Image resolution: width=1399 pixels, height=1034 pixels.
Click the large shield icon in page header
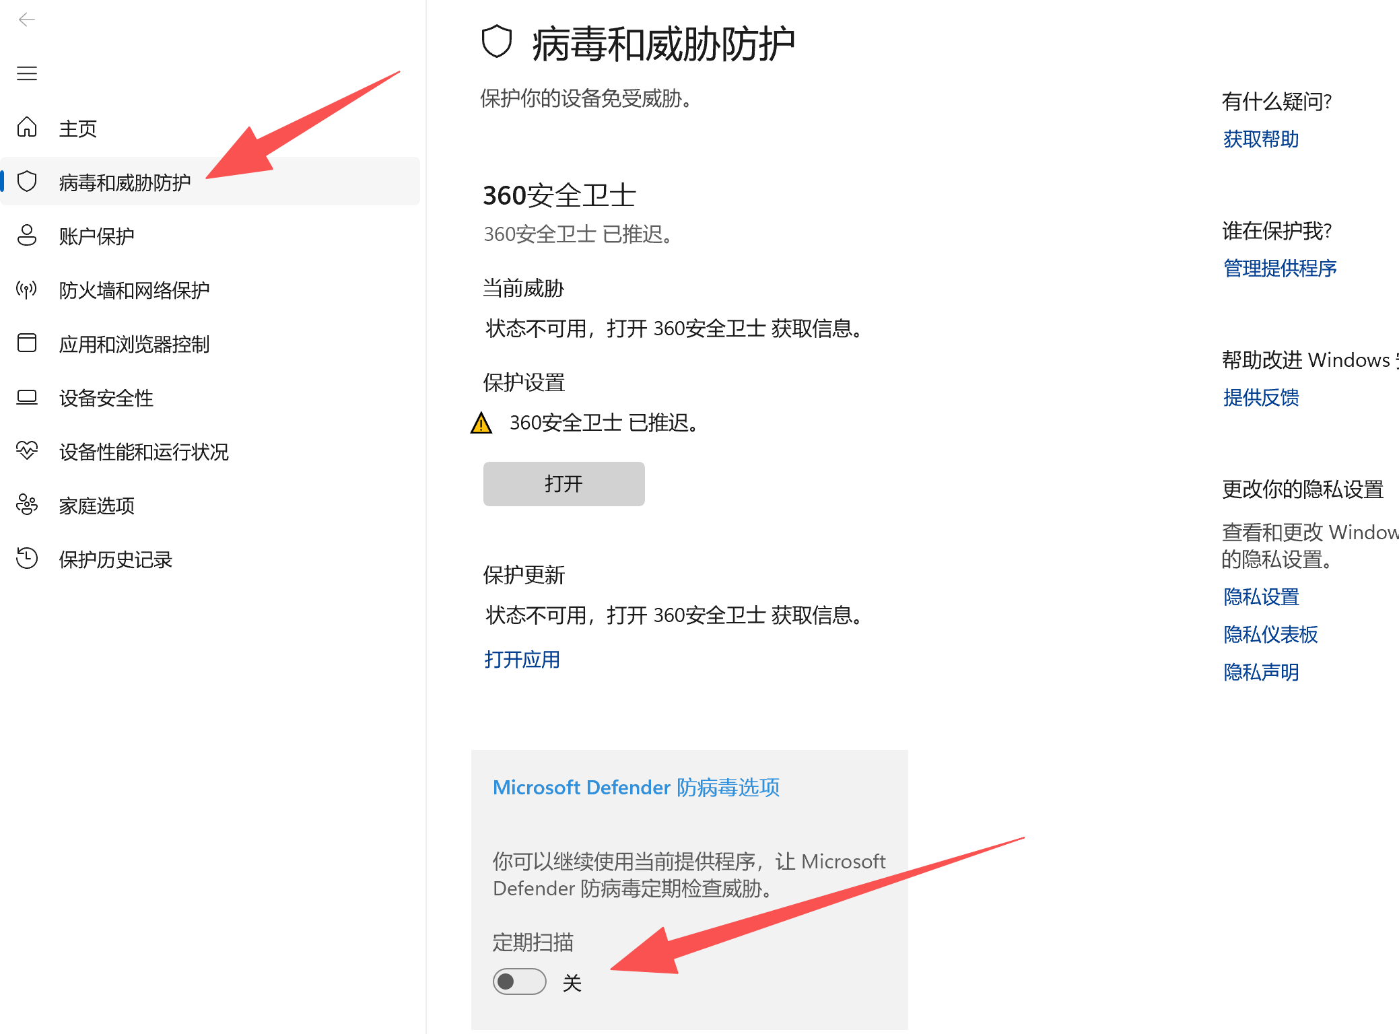(497, 42)
